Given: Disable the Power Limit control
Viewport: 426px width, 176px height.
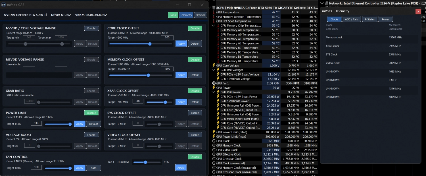Looking at the screenshot, I should (x=91, y=113).
